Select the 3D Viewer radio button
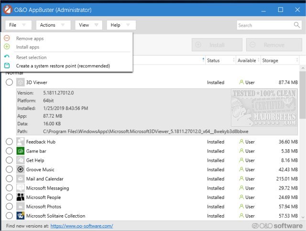The width and height of the screenshot is (306, 231). pos(9,82)
